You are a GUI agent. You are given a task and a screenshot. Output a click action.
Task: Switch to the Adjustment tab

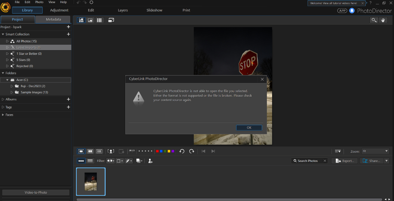tap(59, 10)
